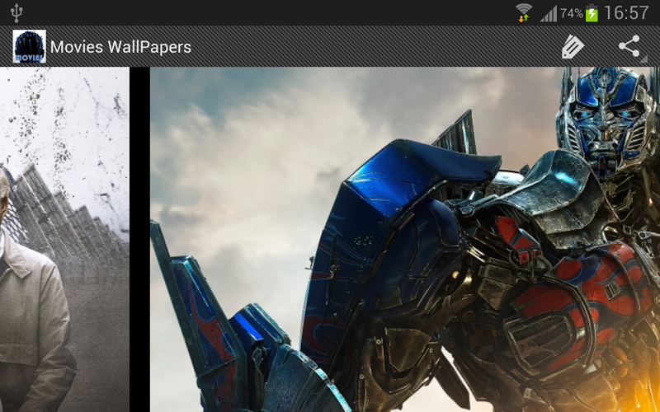
Task: Tap the Movies WallPapers title
Action: pos(120,47)
